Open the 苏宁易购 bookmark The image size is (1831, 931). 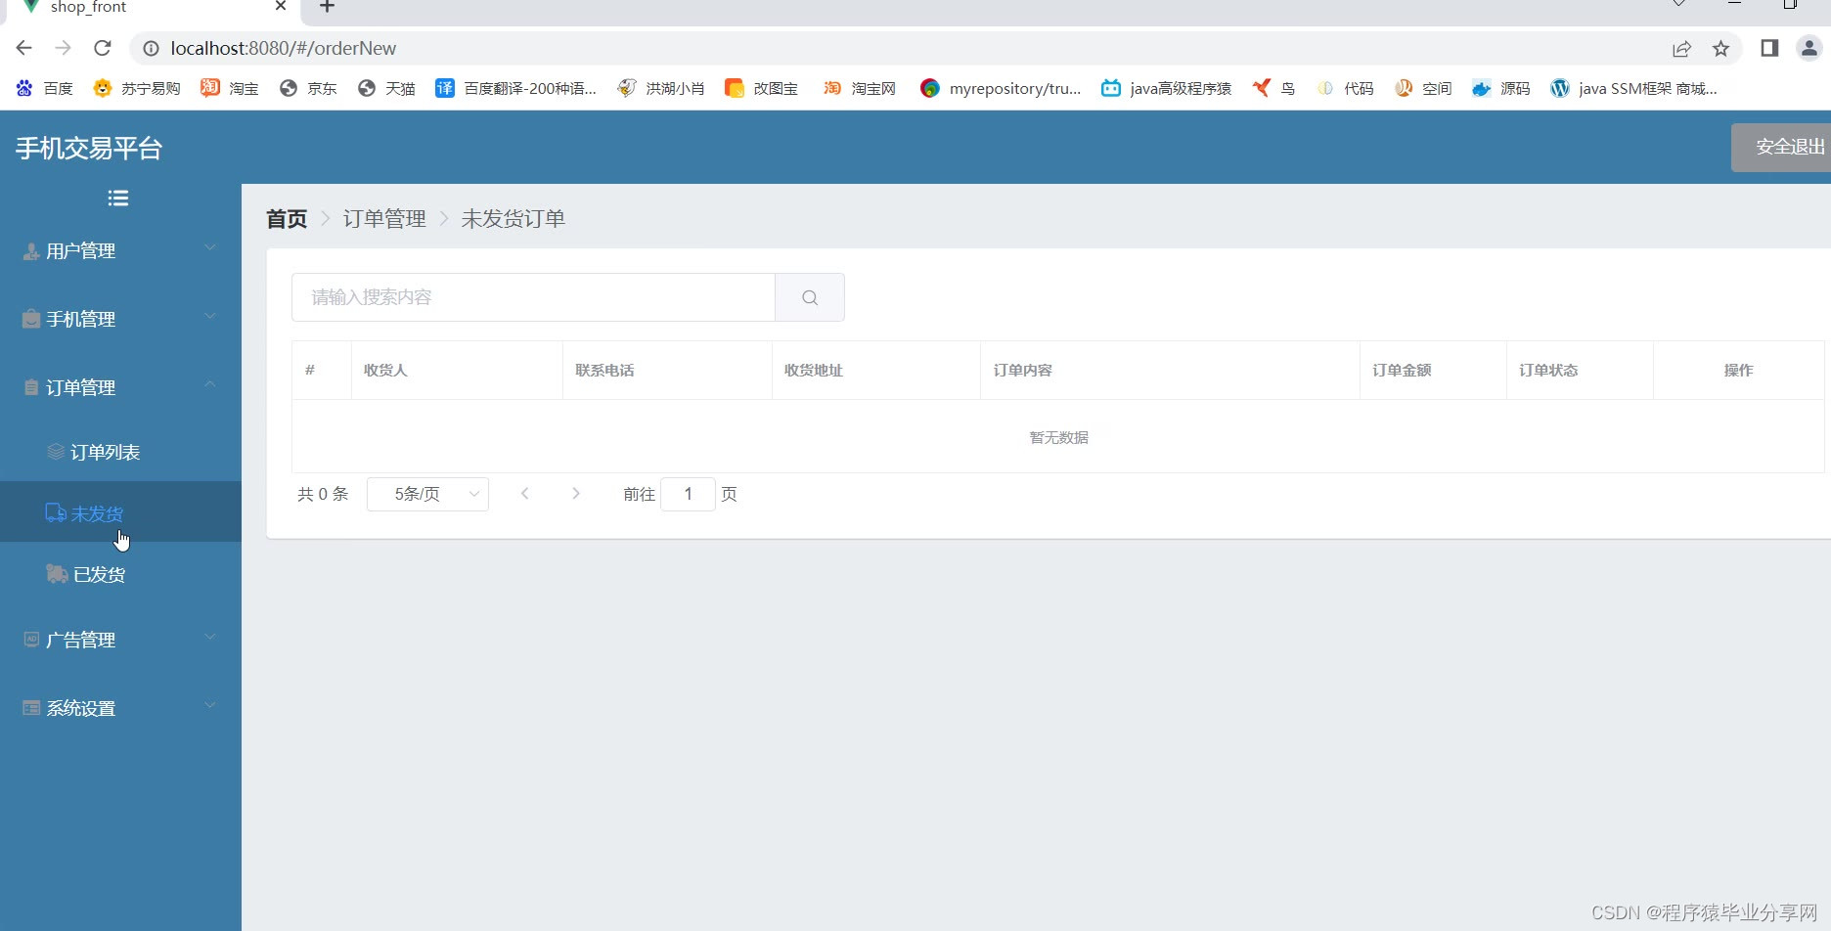click(137, 88)
